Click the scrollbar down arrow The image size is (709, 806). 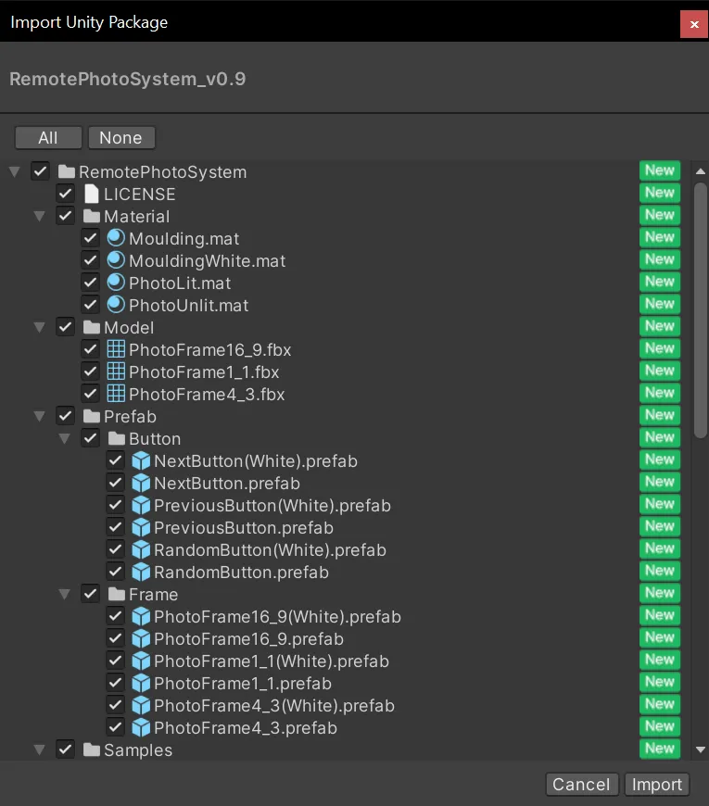(x=701, y=749)
